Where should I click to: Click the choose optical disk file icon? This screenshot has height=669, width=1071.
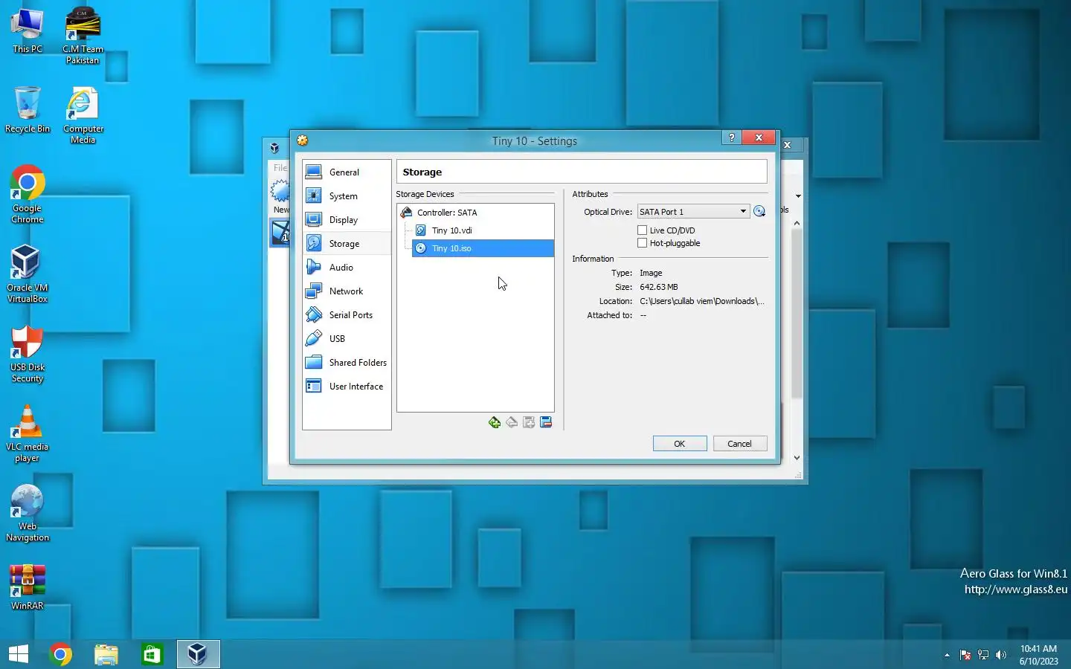[759, 212]
